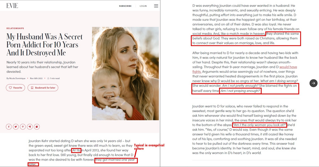Share article on Facebook
Image resolution: width=319 pixels, height=167 pixels.
pyautogui.click(x=9, y=127)
